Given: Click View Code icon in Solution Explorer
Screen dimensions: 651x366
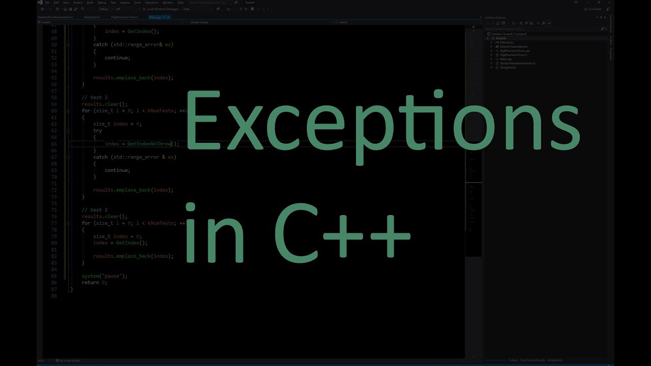Looking at the screenshot, I should (538, 23).
